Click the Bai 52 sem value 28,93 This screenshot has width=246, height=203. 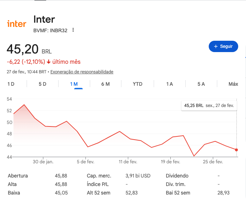tap(223, 193)
